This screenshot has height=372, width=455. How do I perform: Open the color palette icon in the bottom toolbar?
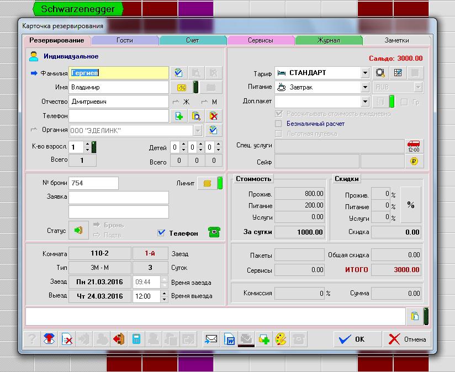[x=281, y=339]
